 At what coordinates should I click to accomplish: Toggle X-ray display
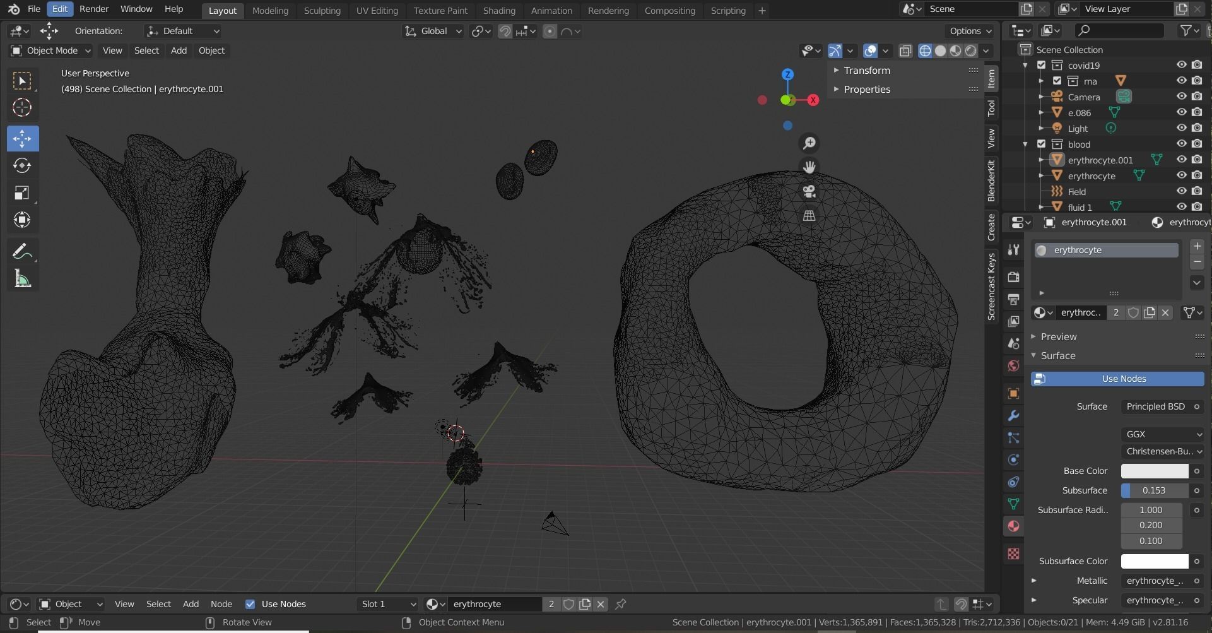pos(905,50)
